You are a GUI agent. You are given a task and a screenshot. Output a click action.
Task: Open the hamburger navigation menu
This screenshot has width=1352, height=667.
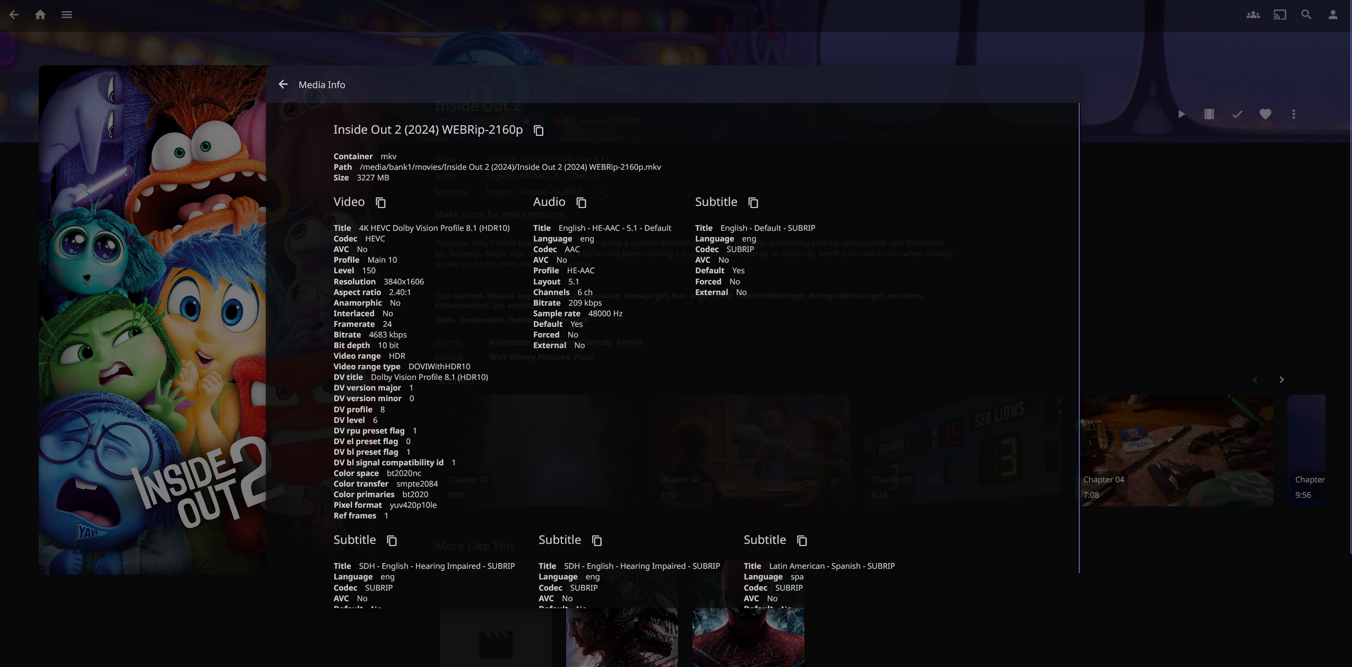(67, 15)
